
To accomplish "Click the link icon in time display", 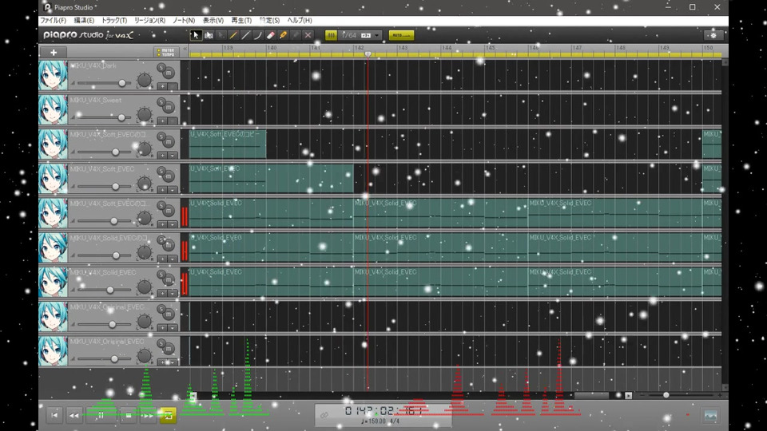I will click(324, 415).
